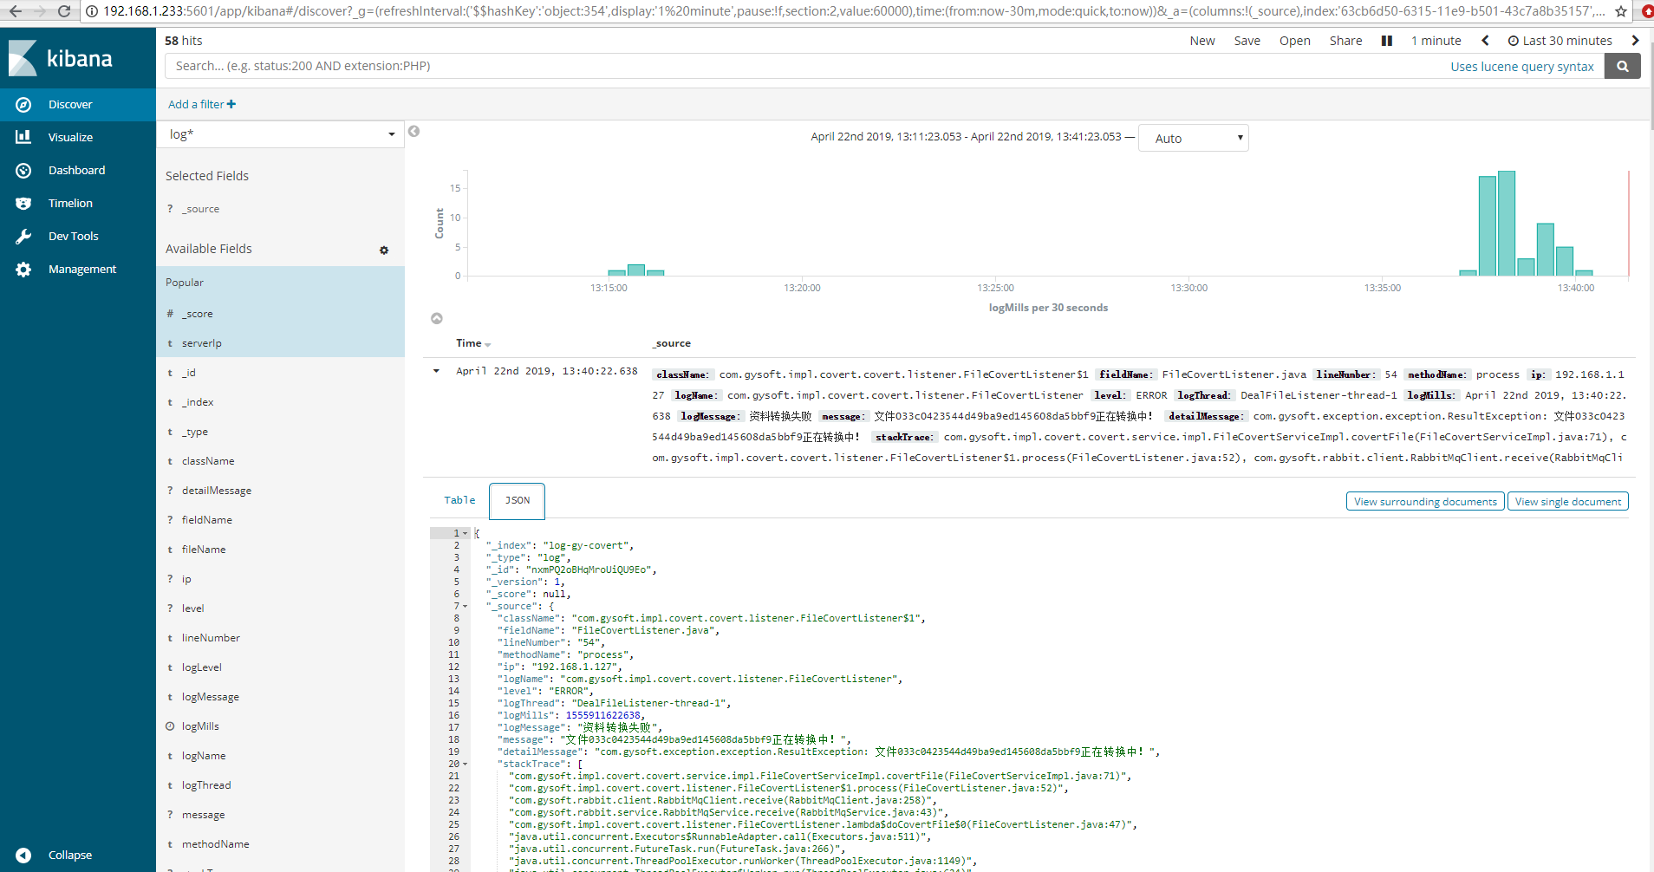The image size is (1654, 872).
Task: Click Add a filter
Action: (200, 104)
